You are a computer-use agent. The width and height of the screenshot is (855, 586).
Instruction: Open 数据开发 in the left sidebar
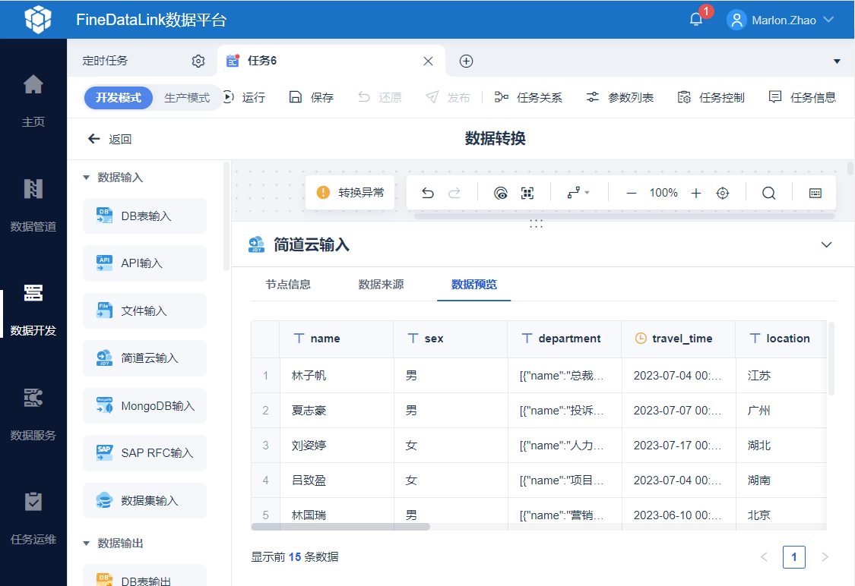click(x=33, y=310)
